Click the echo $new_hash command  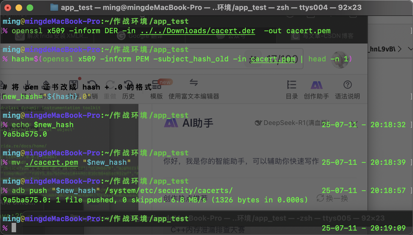click(x=43, y=125)
